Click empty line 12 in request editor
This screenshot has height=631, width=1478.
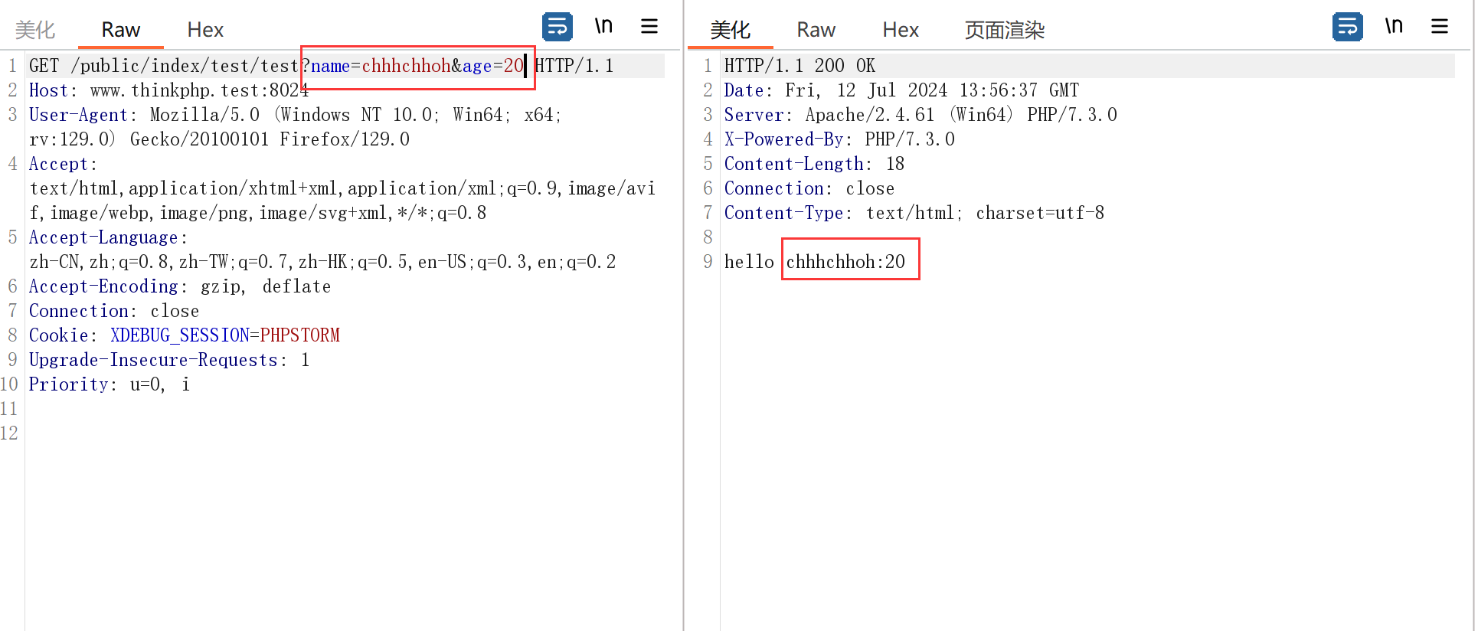pyautogui.click(x=345, y=433)
